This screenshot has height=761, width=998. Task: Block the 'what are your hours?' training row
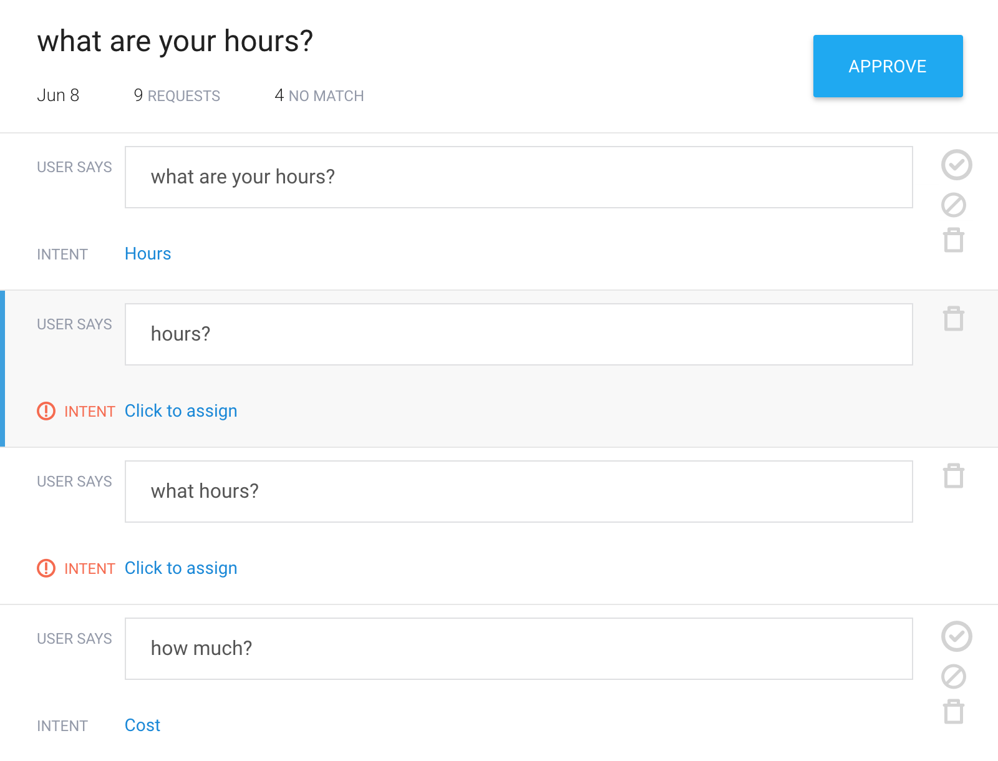(x=954, y=205)
